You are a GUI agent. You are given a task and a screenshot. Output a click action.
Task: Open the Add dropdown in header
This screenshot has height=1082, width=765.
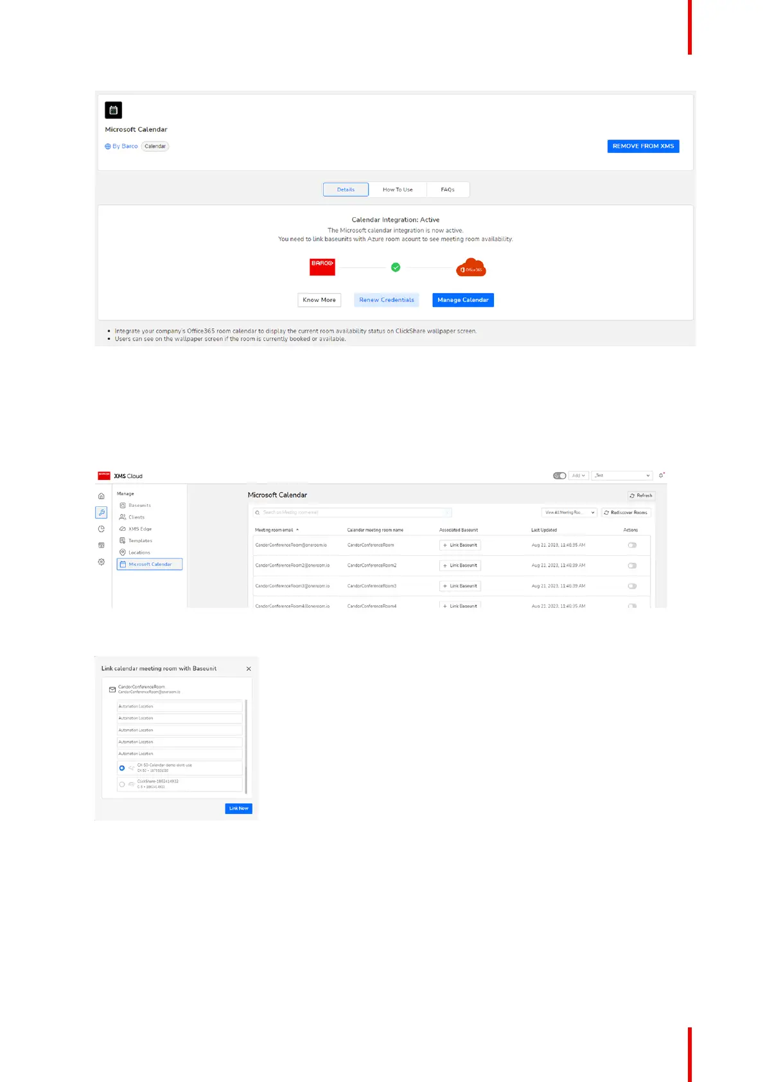[x=578, y=475]
